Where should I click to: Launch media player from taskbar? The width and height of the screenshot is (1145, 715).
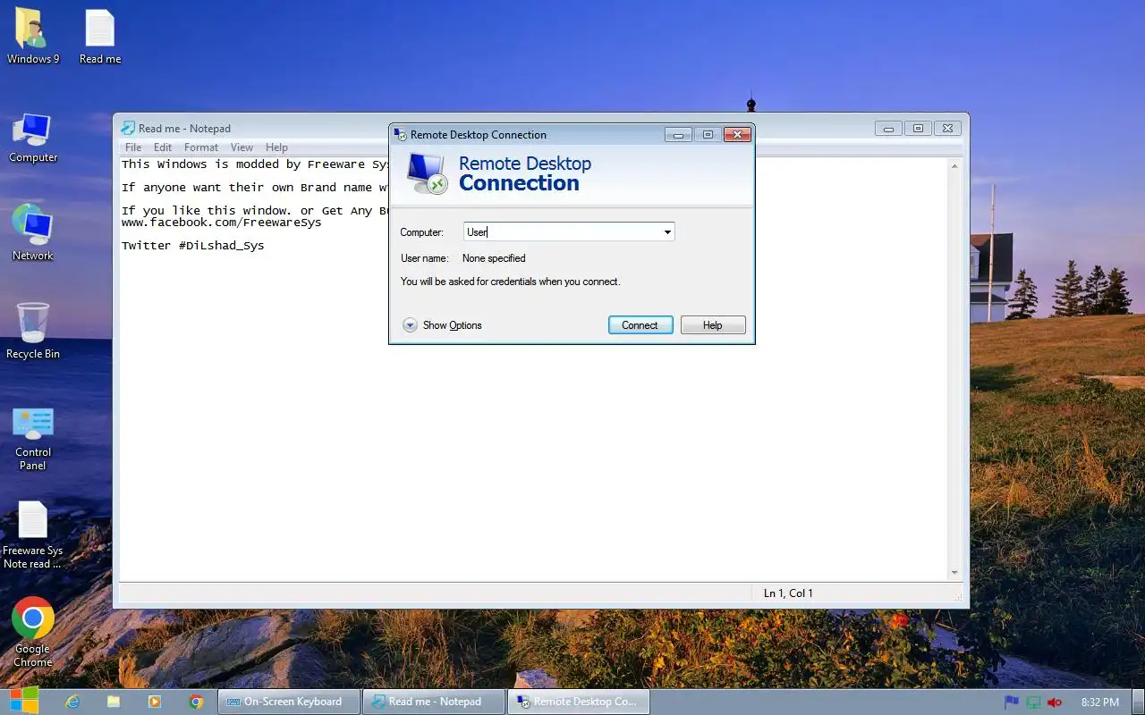click(x=155, y=702)
